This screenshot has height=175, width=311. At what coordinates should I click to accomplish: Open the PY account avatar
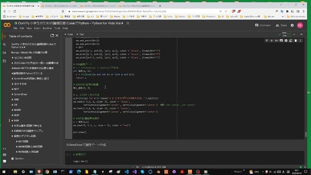coord(300,25)
